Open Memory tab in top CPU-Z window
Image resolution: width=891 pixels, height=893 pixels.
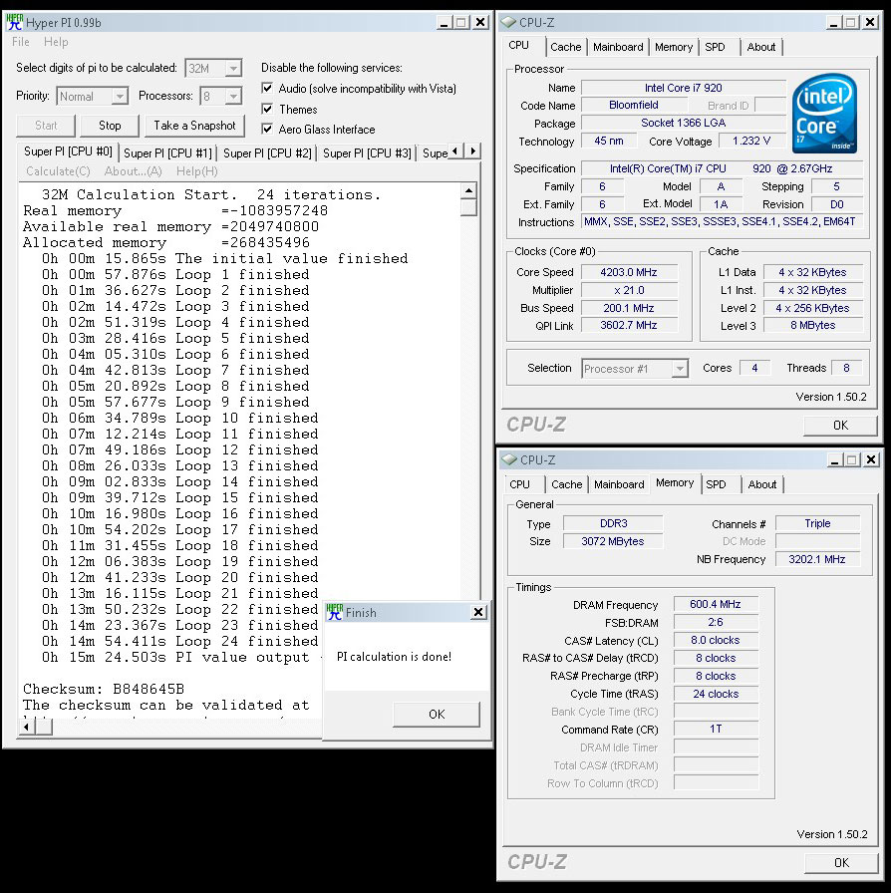(x=674, y=47)
